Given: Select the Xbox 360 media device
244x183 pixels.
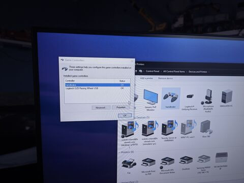Looking at the screenshot, I should (x=206, y=129).
